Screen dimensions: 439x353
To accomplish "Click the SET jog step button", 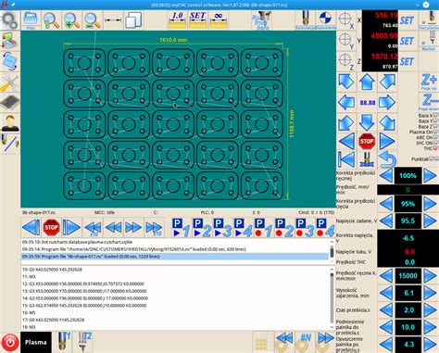I will point(198,20).
